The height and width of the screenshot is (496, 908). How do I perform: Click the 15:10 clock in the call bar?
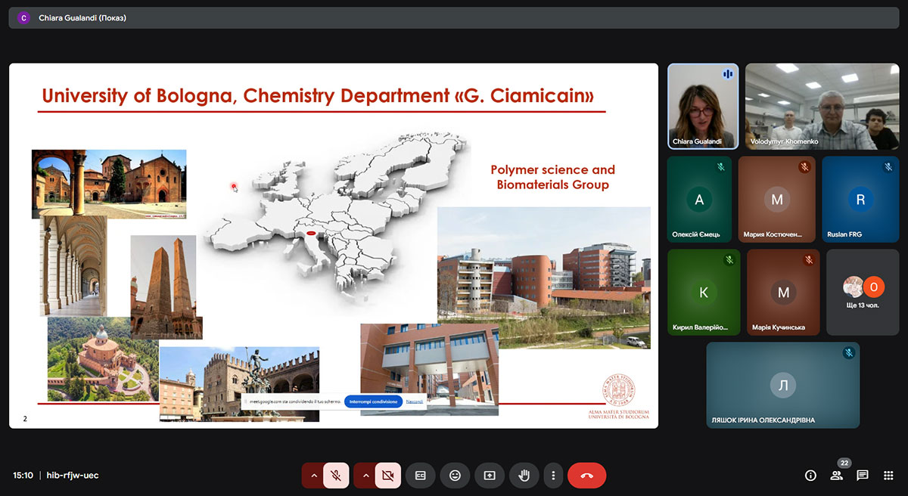point(23,476)
